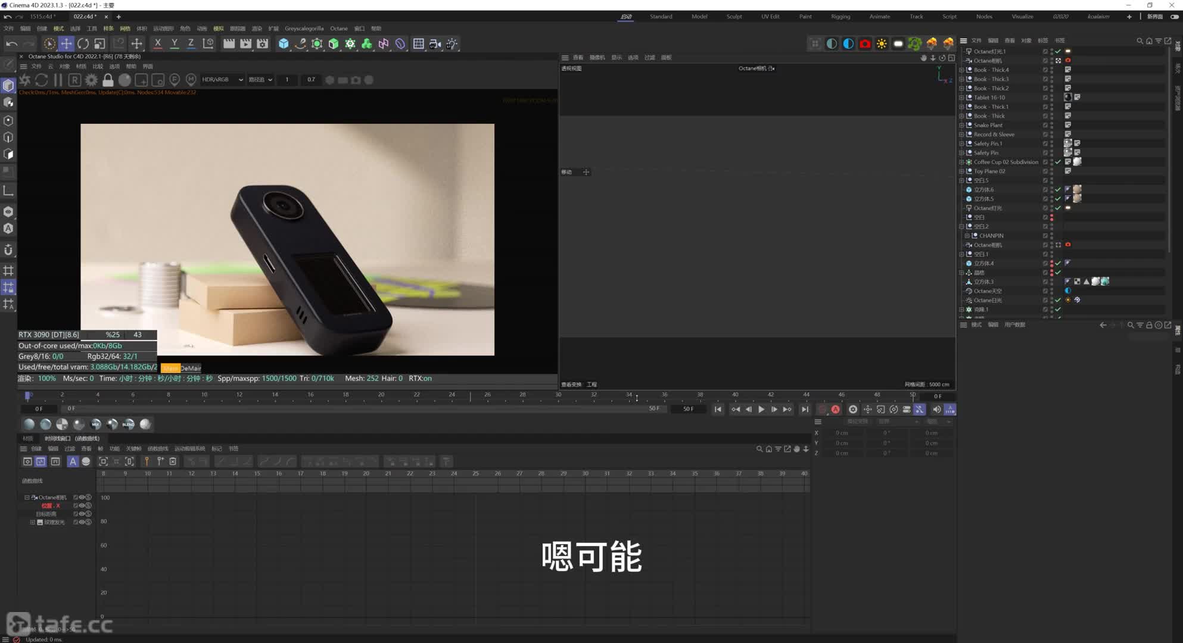Click the Undo arrow icon

click(x=11, y=43)
